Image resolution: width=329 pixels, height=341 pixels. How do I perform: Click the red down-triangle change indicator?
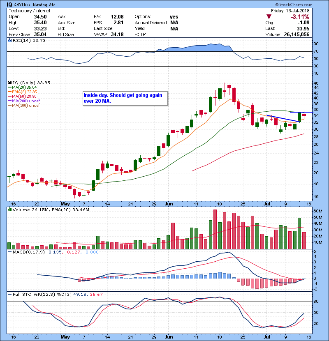coord(269,16)
